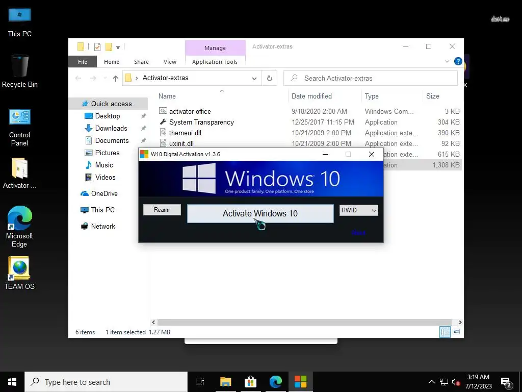Switch to the Home ribbon tab
Screen dimensions: 522x392
112,62
